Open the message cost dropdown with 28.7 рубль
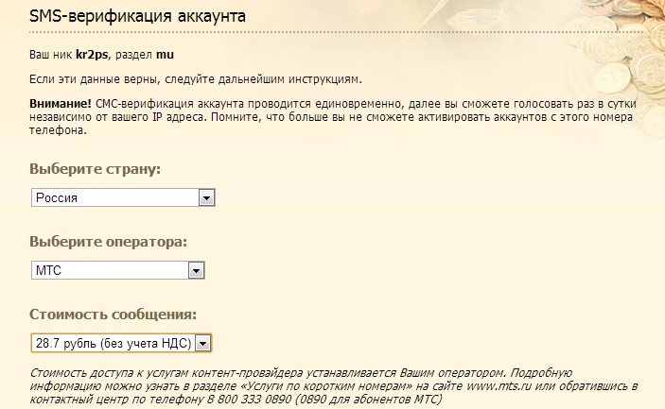The width and height of the screenshot is (665, 409). 113,342
